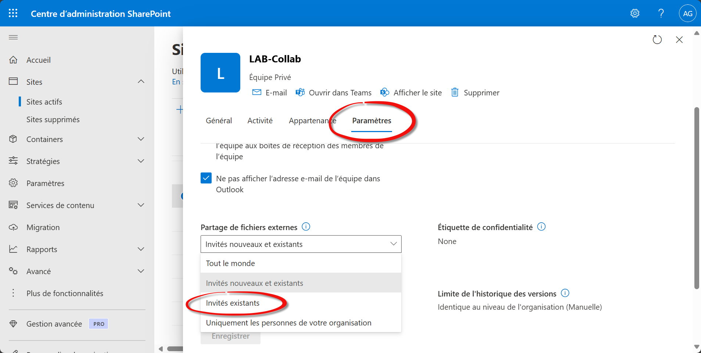Choose Tout le monde sharing option
Image resolution: width=701 pixels, height=353 pixels.
click(x=230, y=263)
